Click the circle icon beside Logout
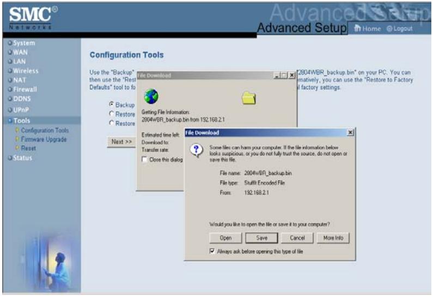The width and height of the screenshot is (433, 296). [389, 29]
